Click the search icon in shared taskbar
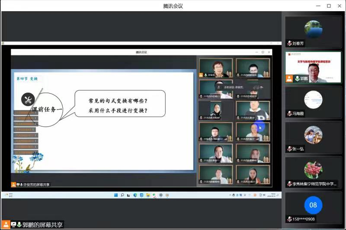 [x=122, y=195]
